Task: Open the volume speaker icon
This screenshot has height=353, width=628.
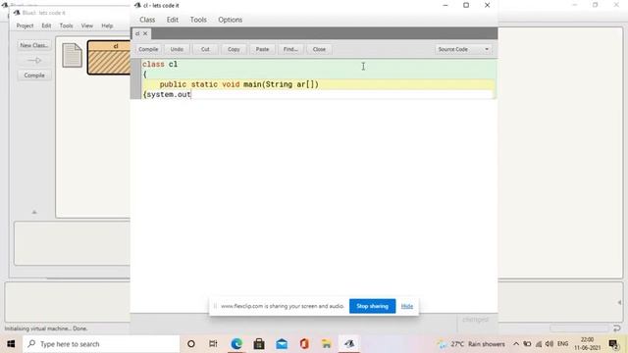Action: 549,344
